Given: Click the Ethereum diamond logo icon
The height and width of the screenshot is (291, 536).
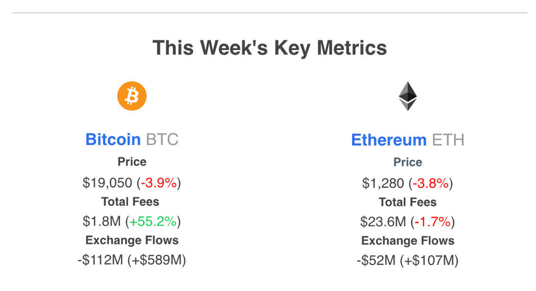Looking at the screenshot, I should point(408,96).
